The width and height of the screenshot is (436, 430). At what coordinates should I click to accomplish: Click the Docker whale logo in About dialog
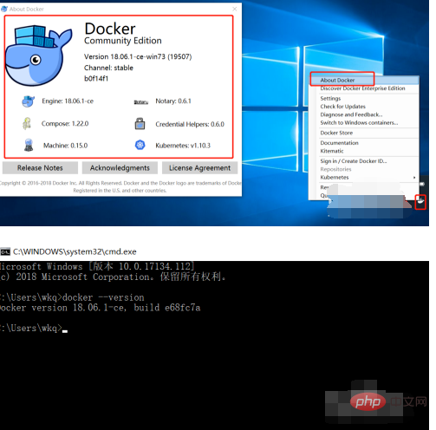pos(39,55)
